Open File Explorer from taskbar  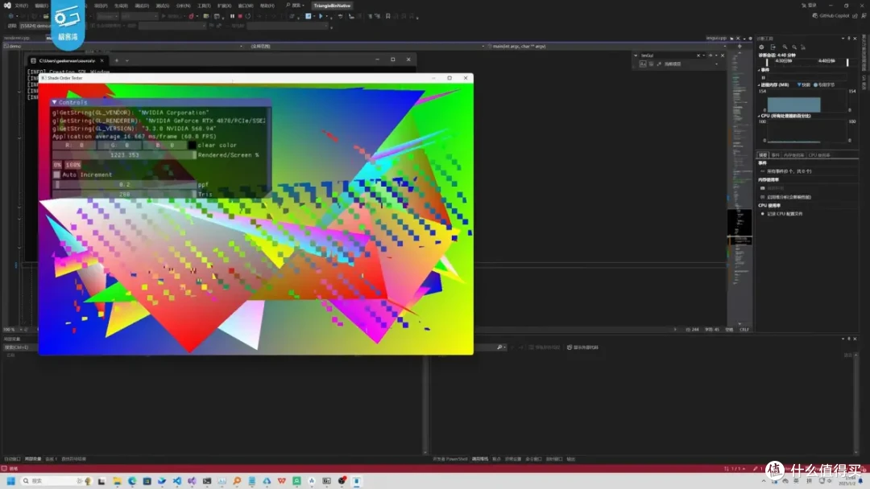pos(117,481)
